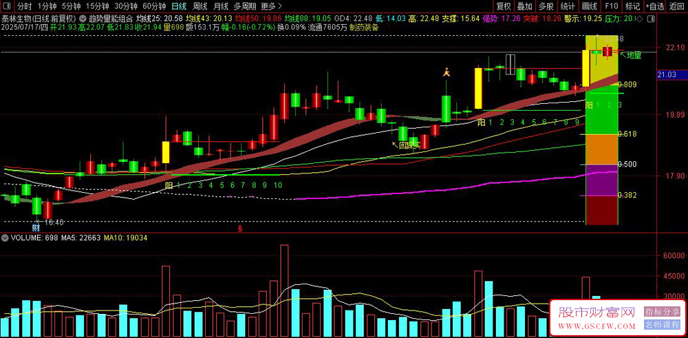
Task: Click the MA5: 22663 volume value
Action: (80, 237)
